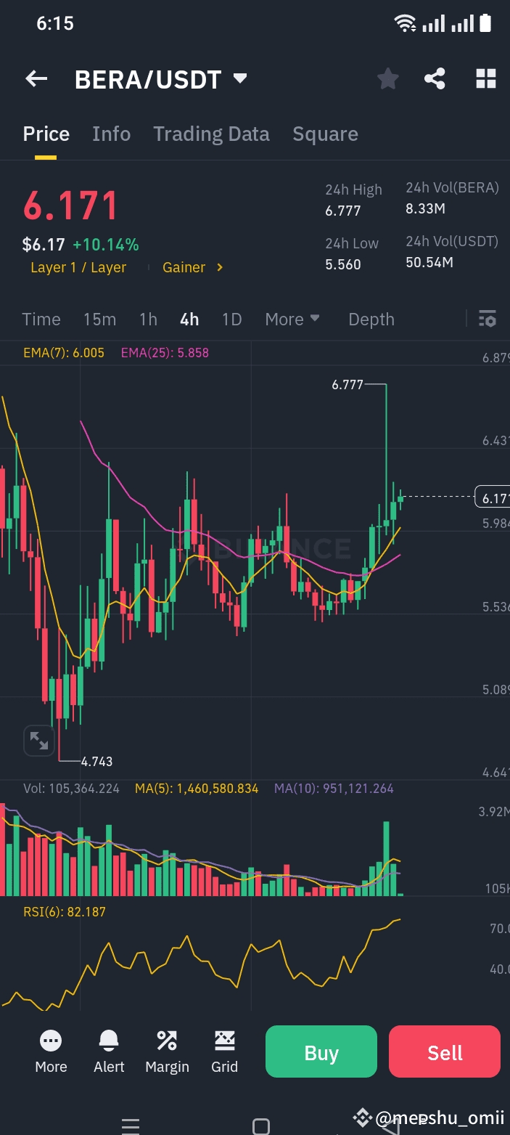
Task: Switch chart to the 1D timeframe
Action: (x=231, y=319)
